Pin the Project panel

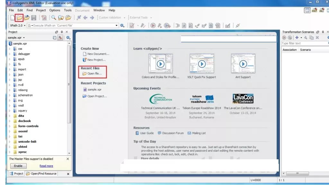[x=62, y=32]
